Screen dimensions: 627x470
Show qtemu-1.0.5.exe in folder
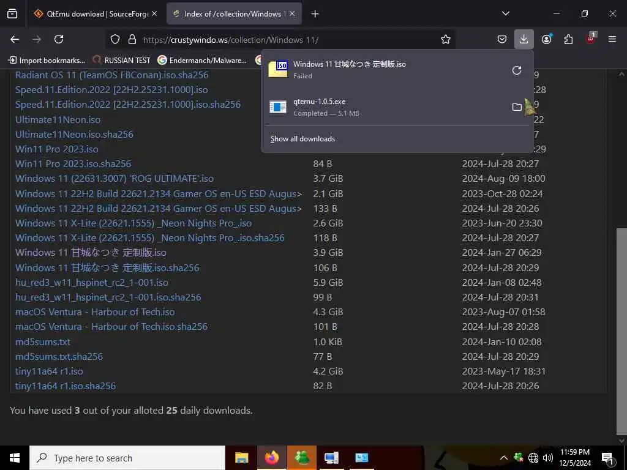(x=517, y=106)
